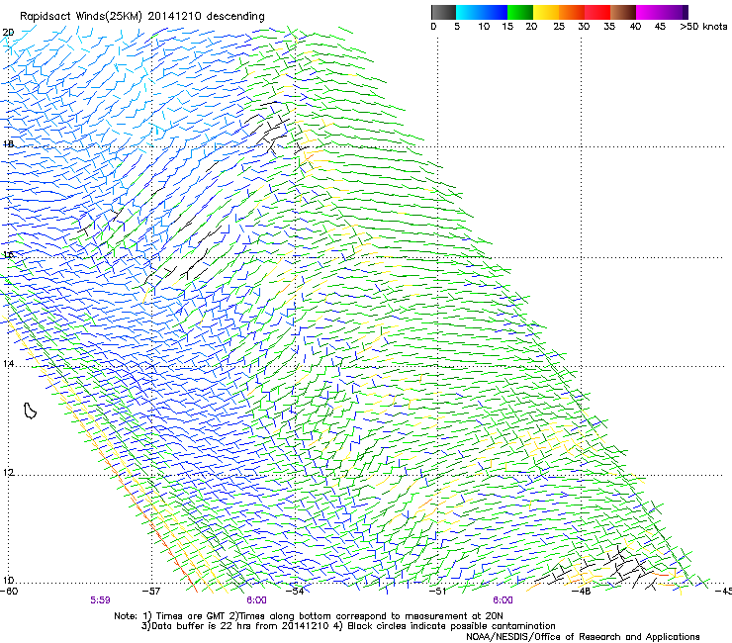Click the latitude label '12' on left axis
Screen dimensions: 732x643
[8, 472]
